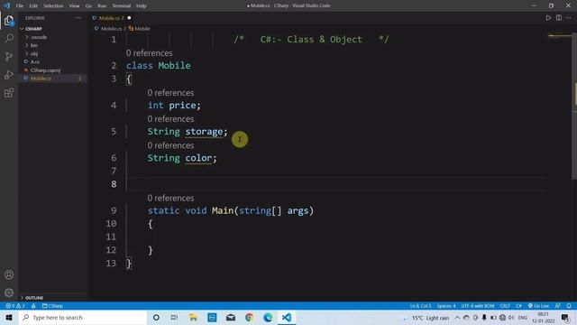
Task: Click the editor minimap
Action: pyautogui.click(x=559, y=36)
